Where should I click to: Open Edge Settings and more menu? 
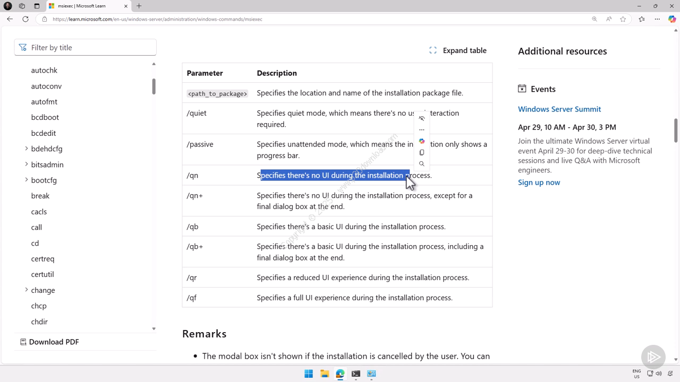[x=657, y=19]
